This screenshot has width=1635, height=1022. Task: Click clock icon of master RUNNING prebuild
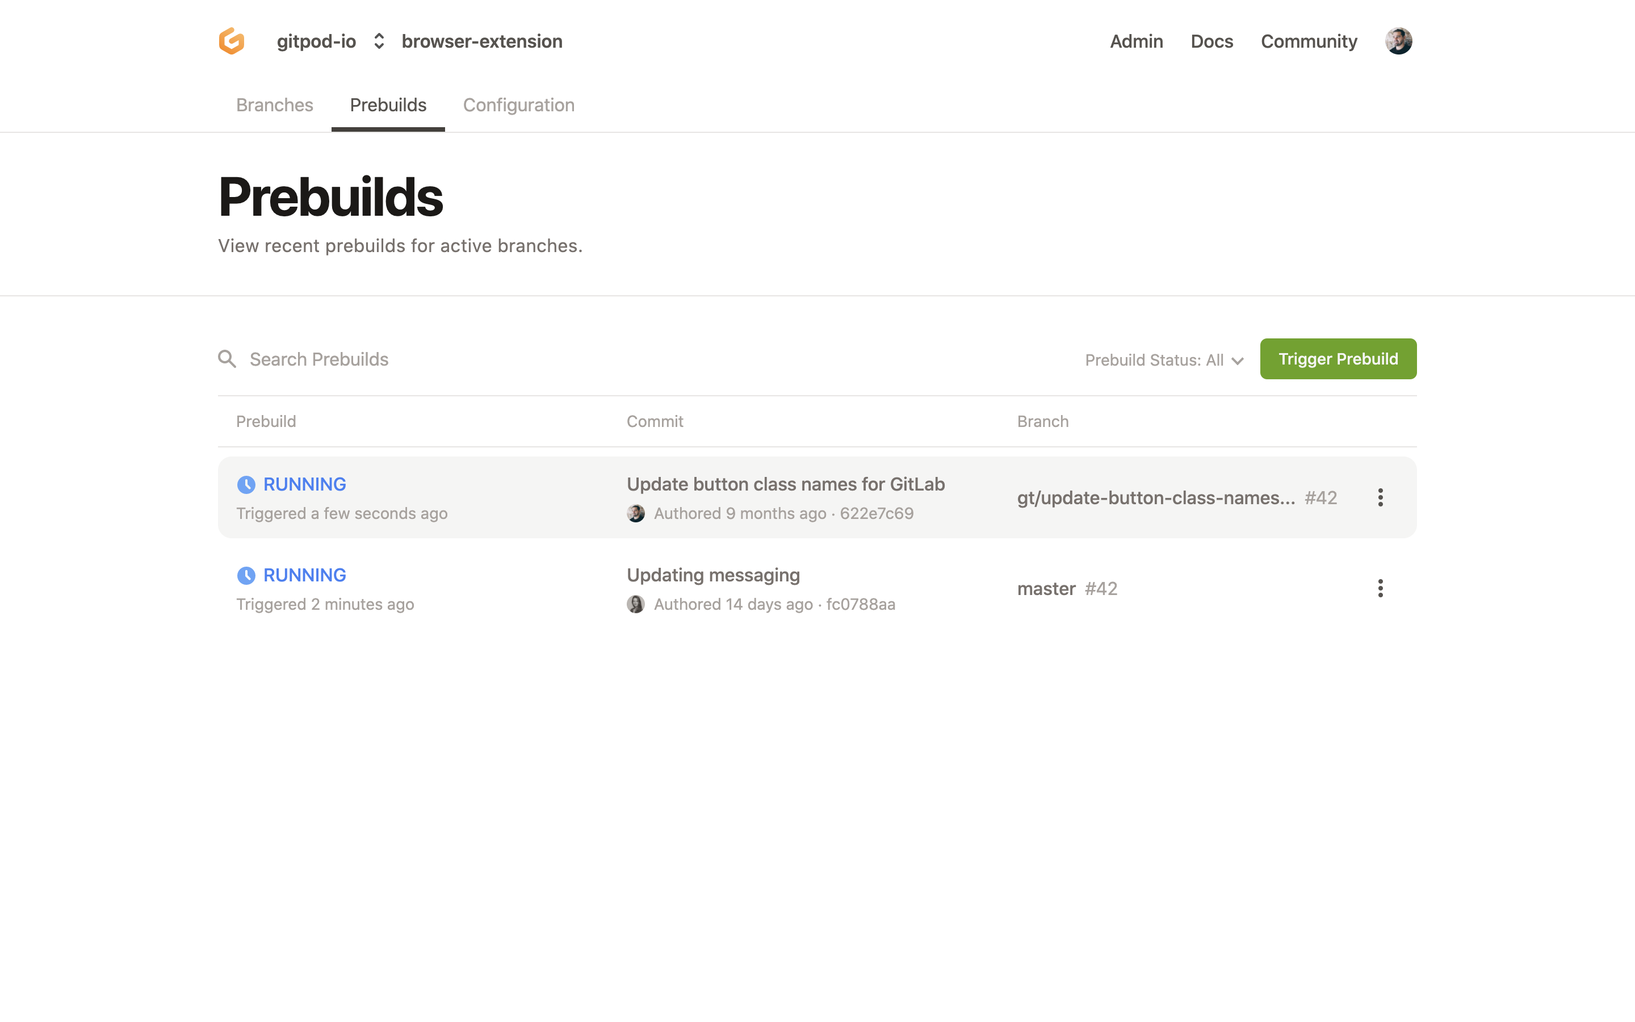[246, 575]
